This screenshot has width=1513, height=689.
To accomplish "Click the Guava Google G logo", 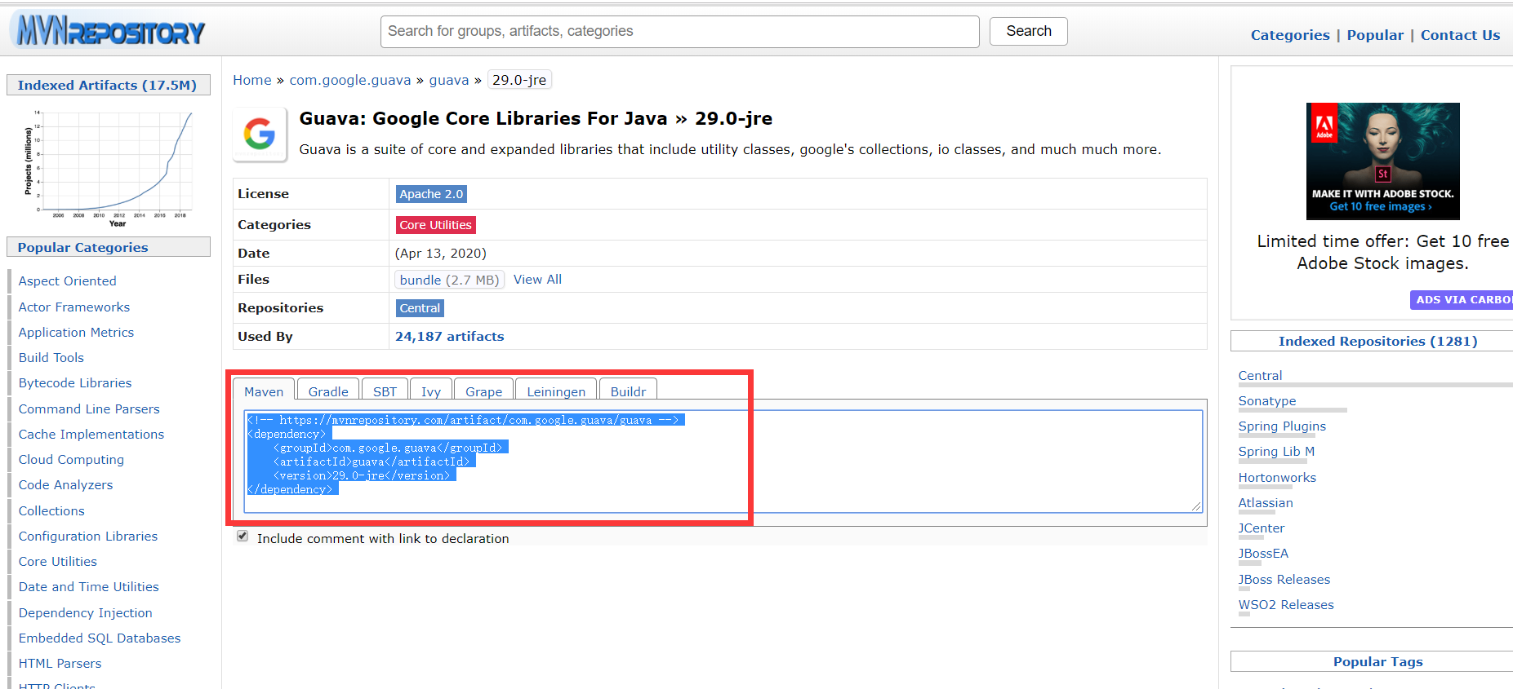I will click(x=260, y=134).
